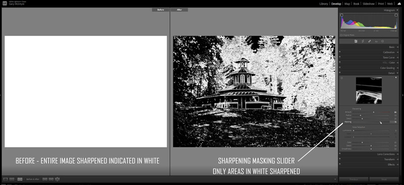Click the Previous button
The image size is (404, 185).
click(x=353, y=179)
